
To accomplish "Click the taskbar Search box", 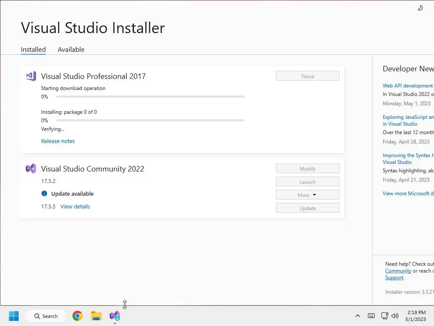I will tap(46, 316).
